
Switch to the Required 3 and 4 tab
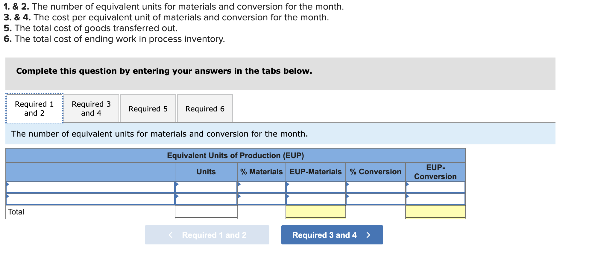91,108
